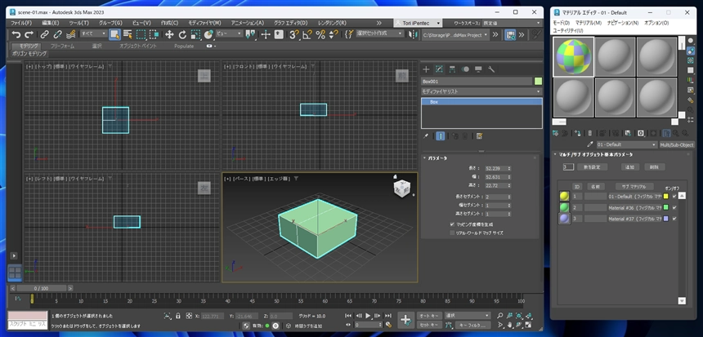Viewport: 703px width, 337px height.
Task: Toggle the Percent Snap icon
Action: [320, 34]
